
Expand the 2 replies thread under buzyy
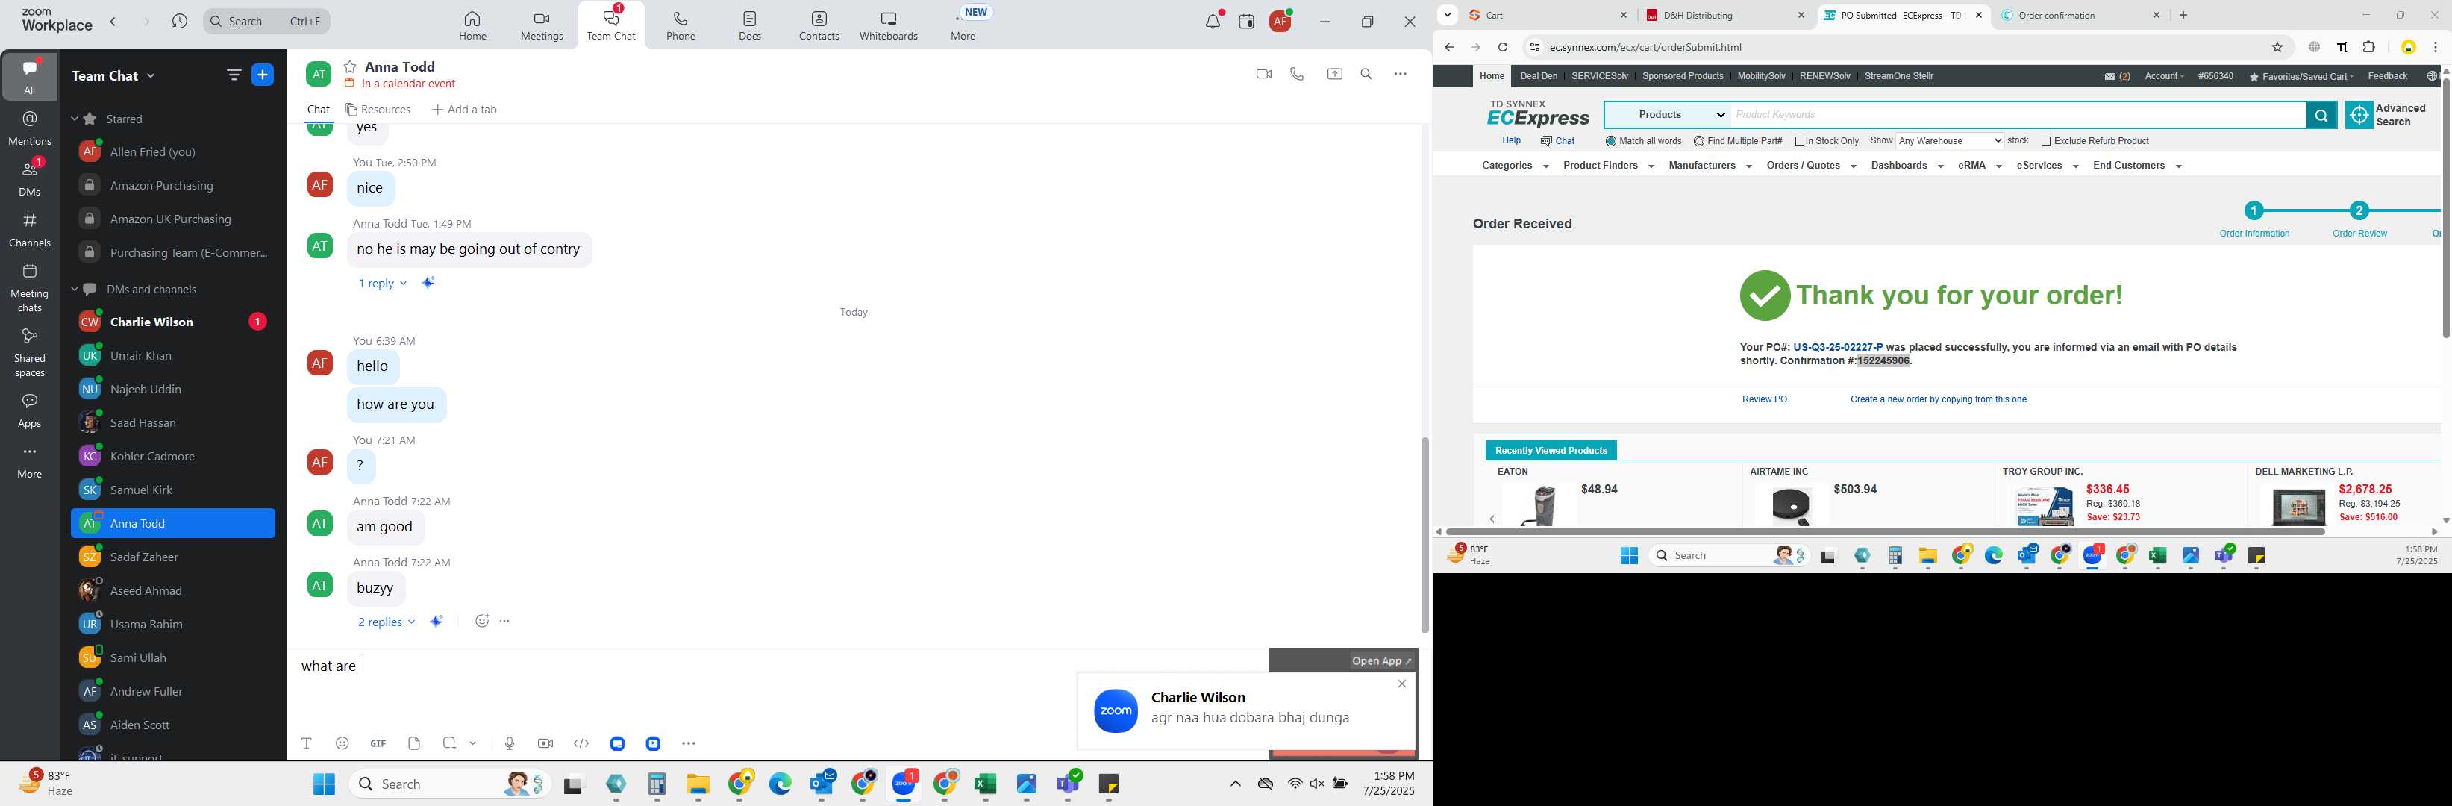(x=386, y=622)
